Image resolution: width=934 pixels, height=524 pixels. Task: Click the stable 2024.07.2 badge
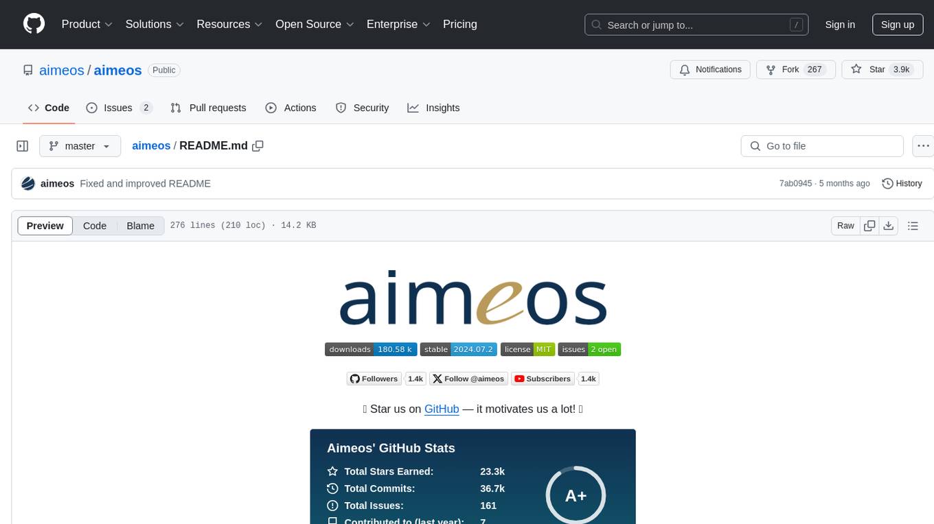tap(458, 349)
